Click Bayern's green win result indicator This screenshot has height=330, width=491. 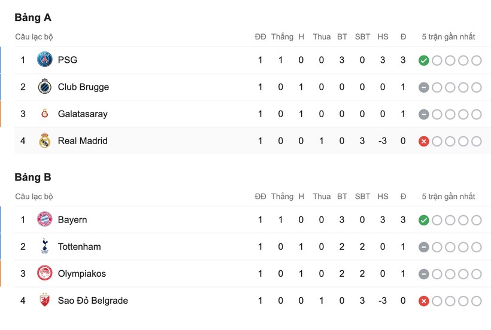423,220
